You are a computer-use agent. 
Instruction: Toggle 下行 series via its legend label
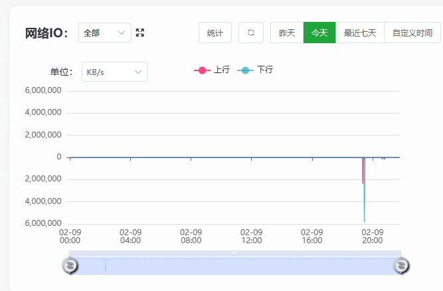[x=265, y=70]
